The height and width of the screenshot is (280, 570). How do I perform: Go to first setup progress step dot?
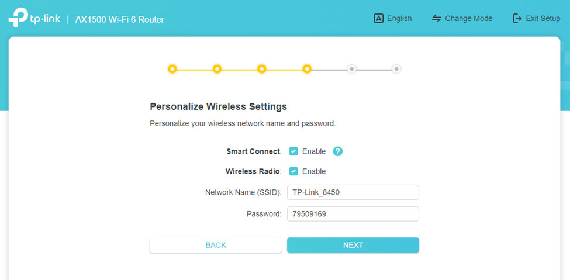pyautogui.click(x=172, y=69)
